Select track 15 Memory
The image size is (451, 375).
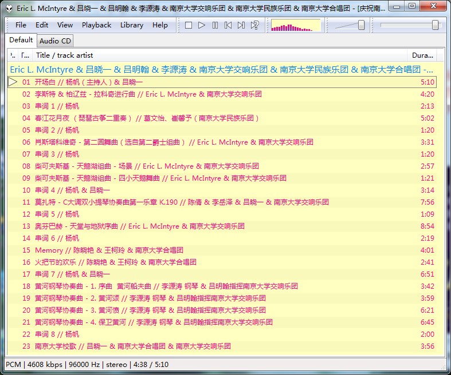click(109, 250)
